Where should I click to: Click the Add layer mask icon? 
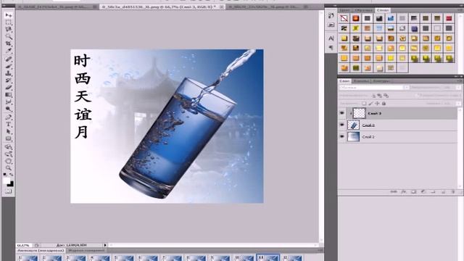413,192
